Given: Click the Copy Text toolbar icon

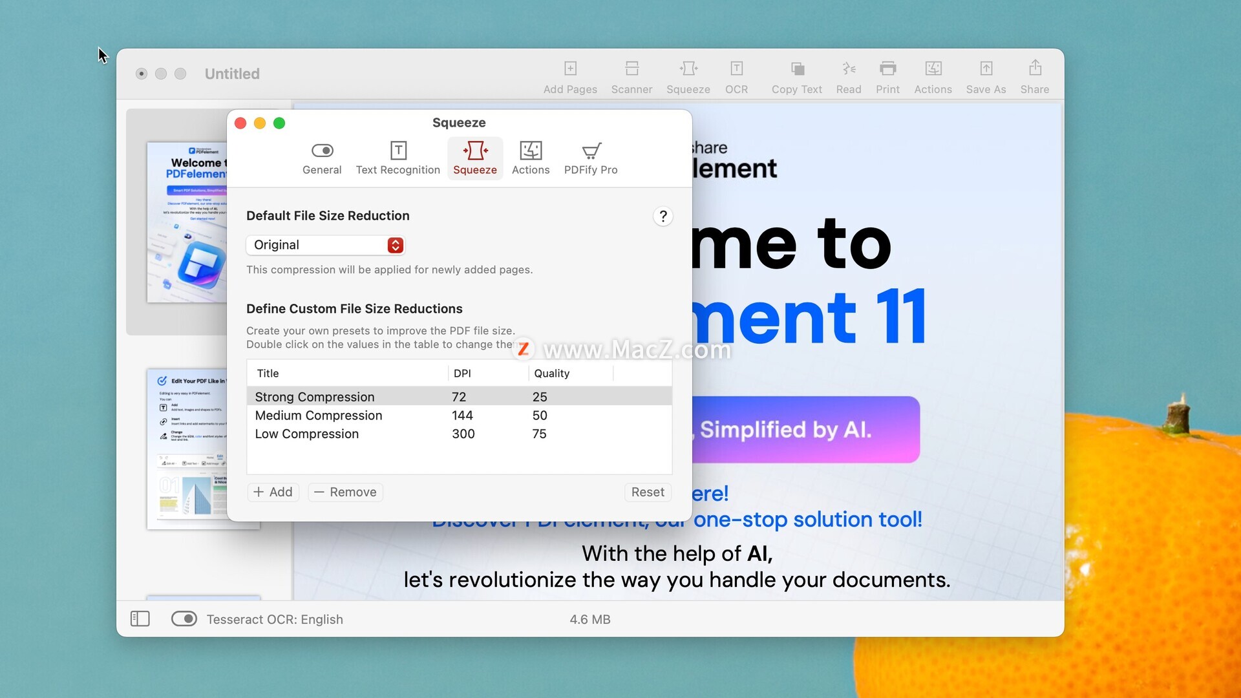Looking at the screenshot, I should [x=797, y=76].
